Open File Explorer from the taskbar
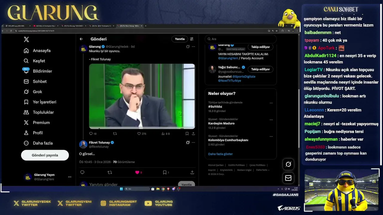 [158, 189]
